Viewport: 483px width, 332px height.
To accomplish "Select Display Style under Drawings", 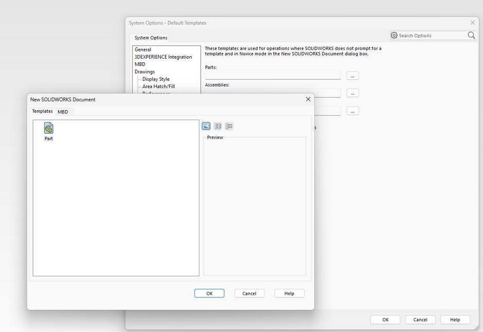I will click(156, 79).
